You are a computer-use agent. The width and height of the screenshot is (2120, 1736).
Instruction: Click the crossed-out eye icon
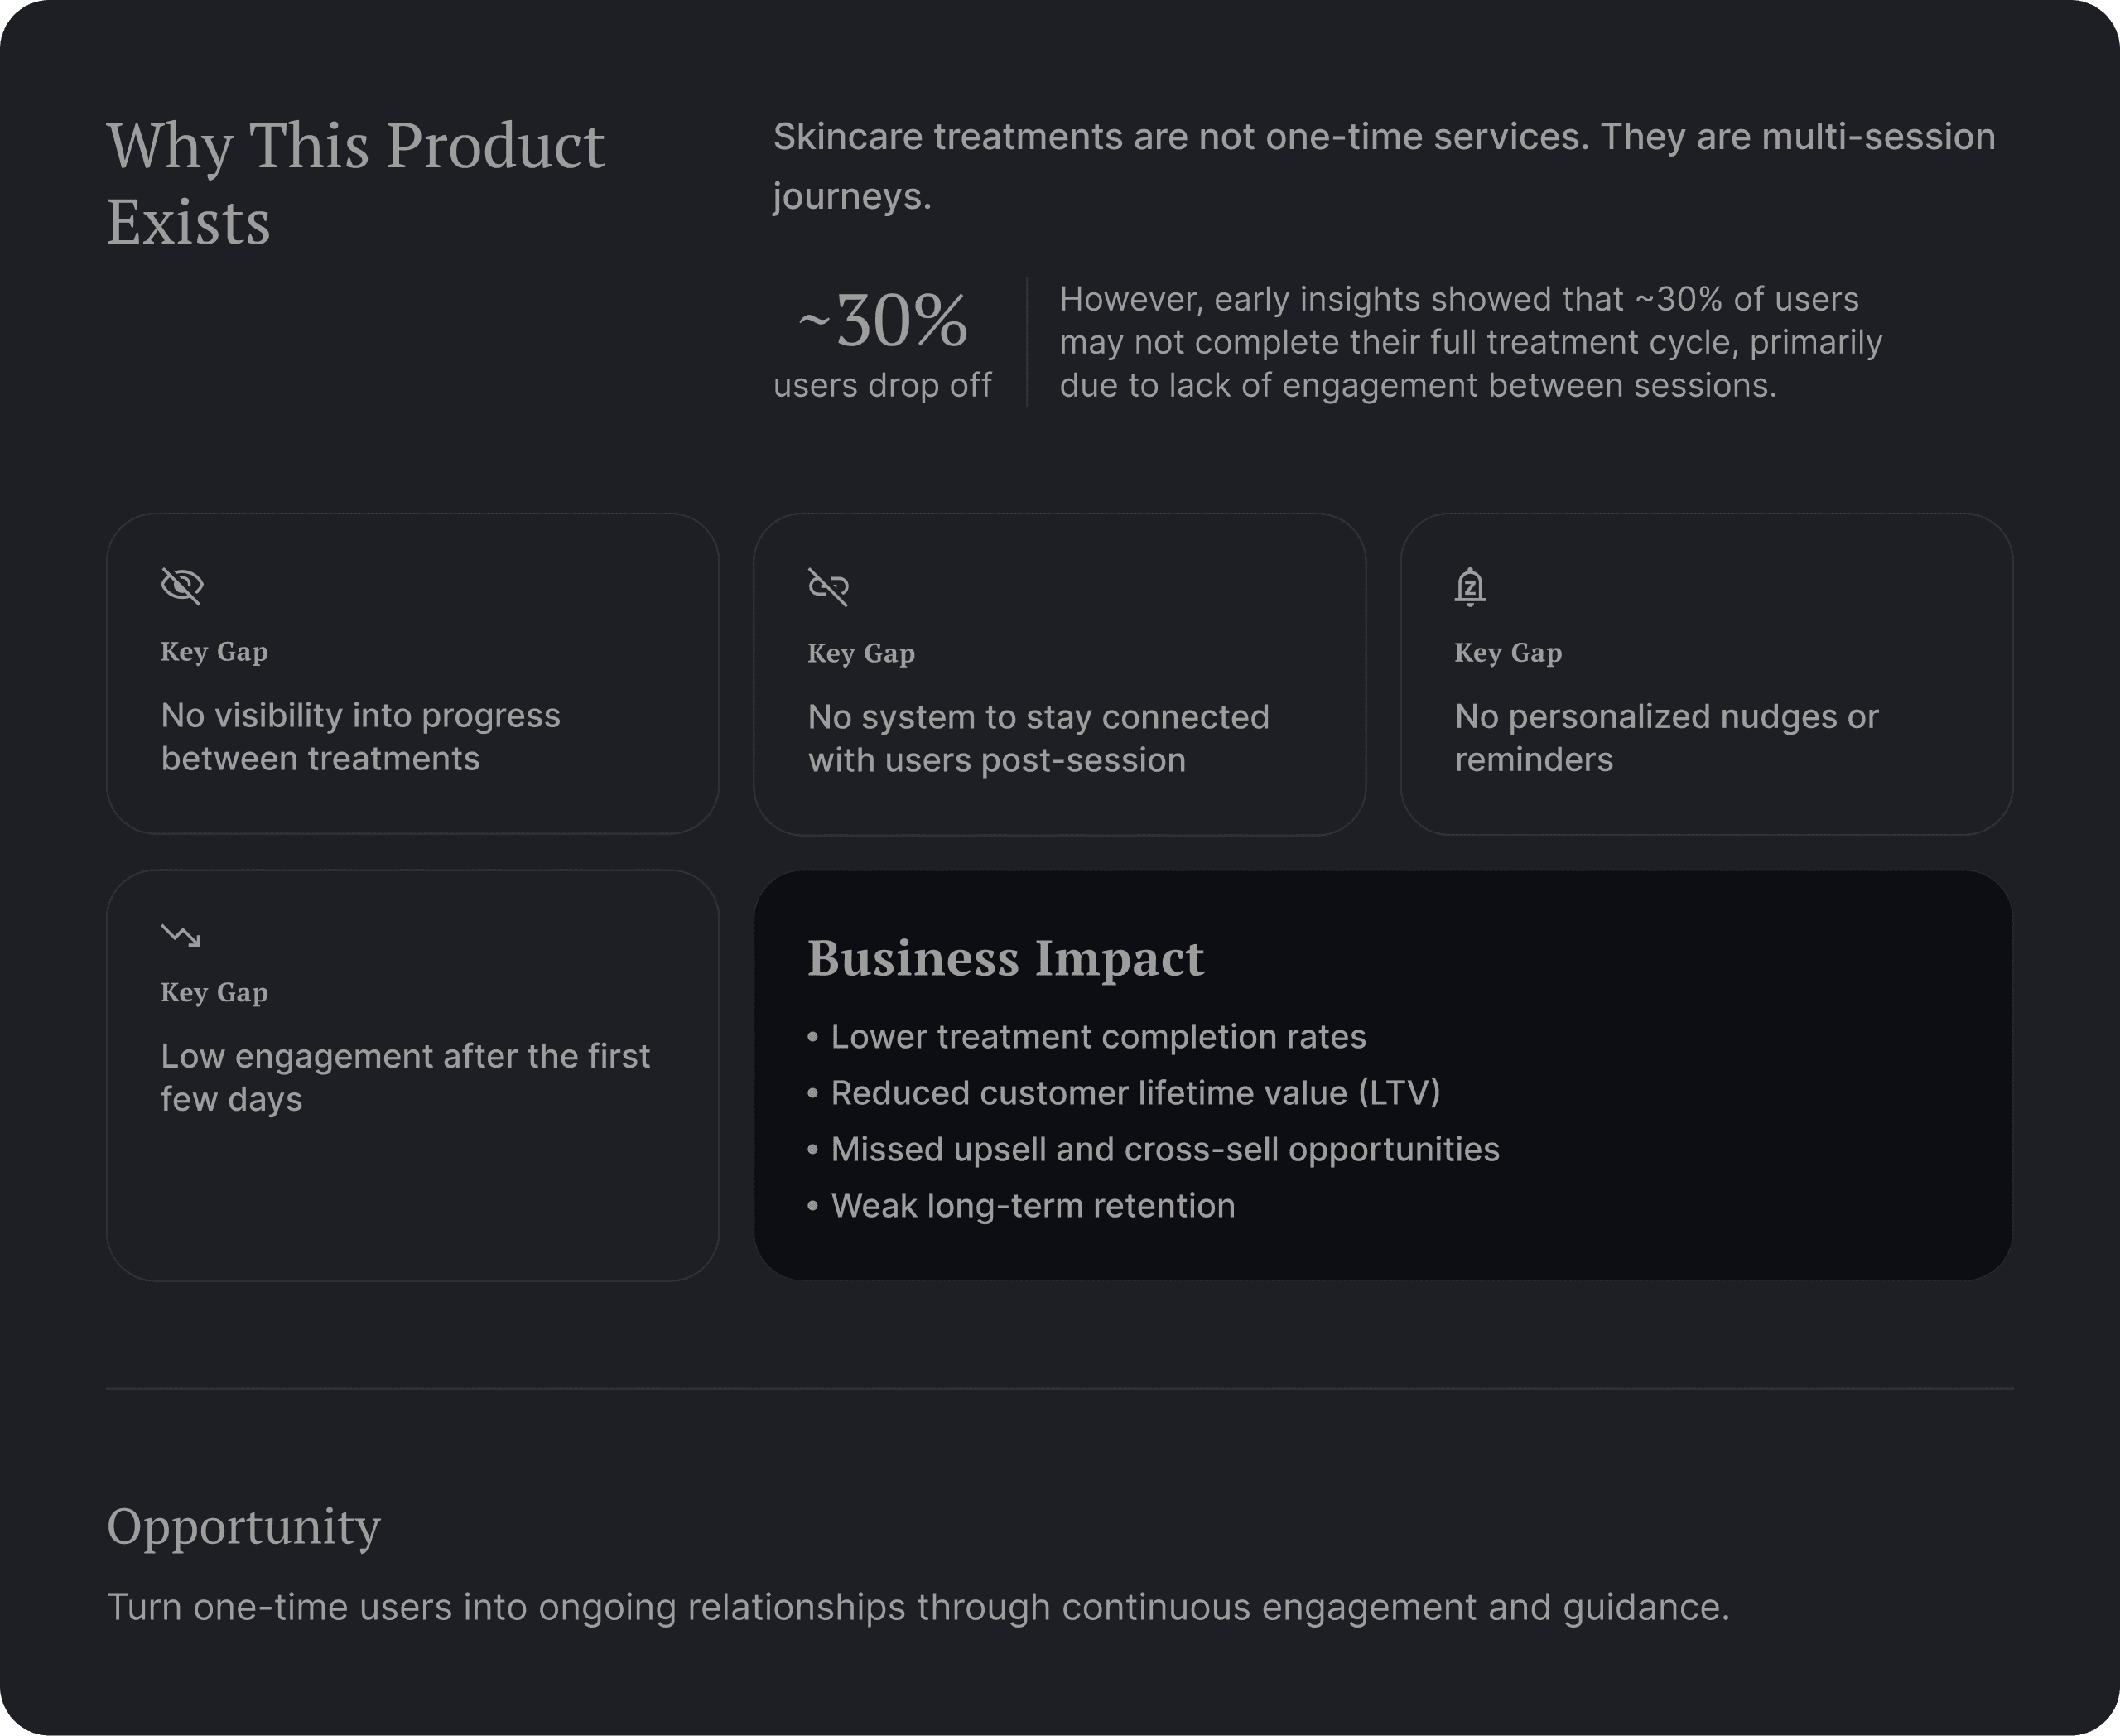pos(182,586)
